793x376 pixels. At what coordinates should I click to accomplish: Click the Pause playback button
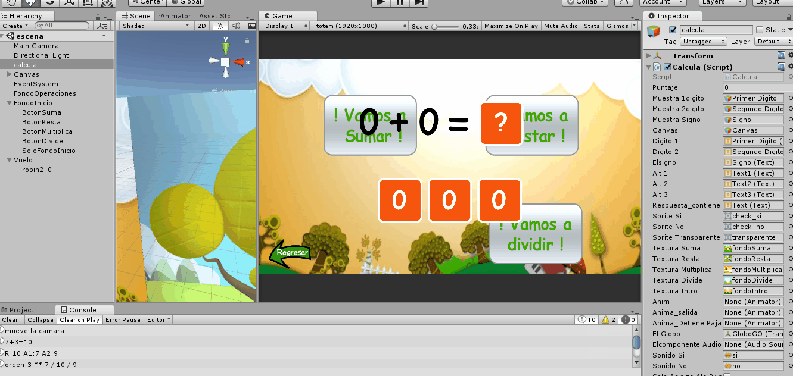point(399,2)
